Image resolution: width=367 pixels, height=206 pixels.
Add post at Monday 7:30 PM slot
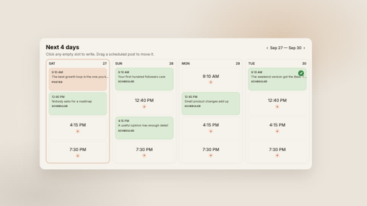[211, 155]
